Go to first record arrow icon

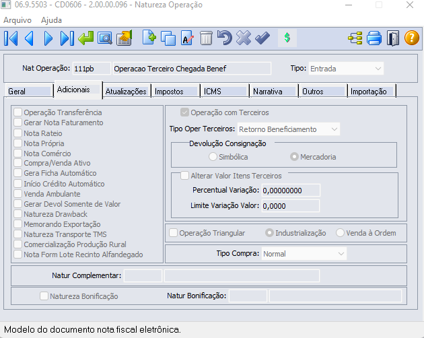click(11, 38)
